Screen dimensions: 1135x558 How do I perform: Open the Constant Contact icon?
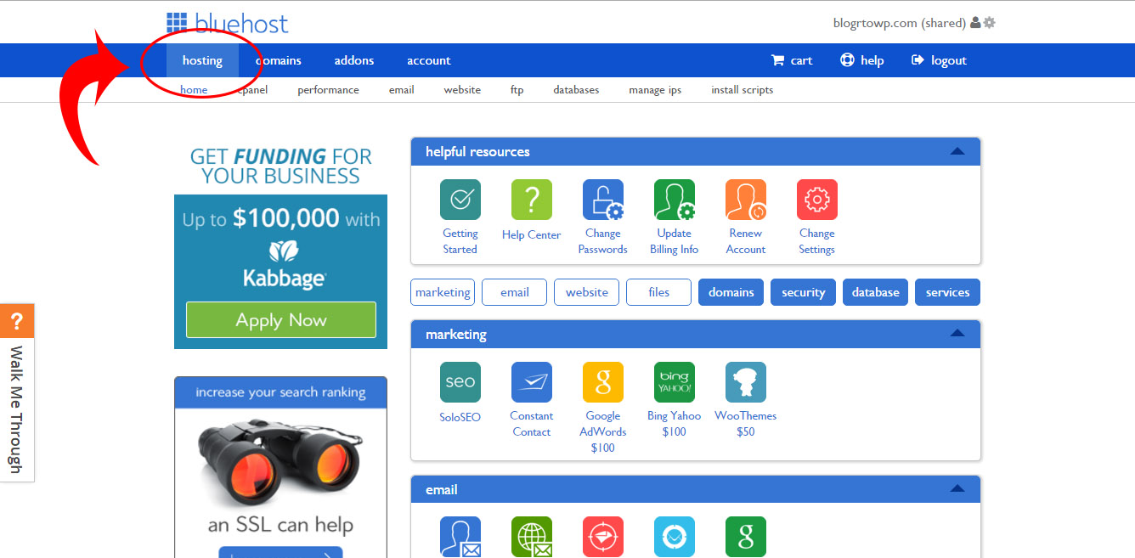tap(531, 382)
